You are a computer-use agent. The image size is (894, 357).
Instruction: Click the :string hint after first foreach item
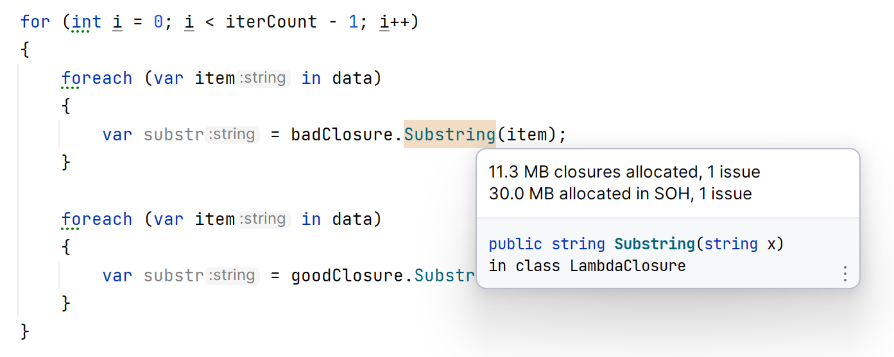point(263,78)
